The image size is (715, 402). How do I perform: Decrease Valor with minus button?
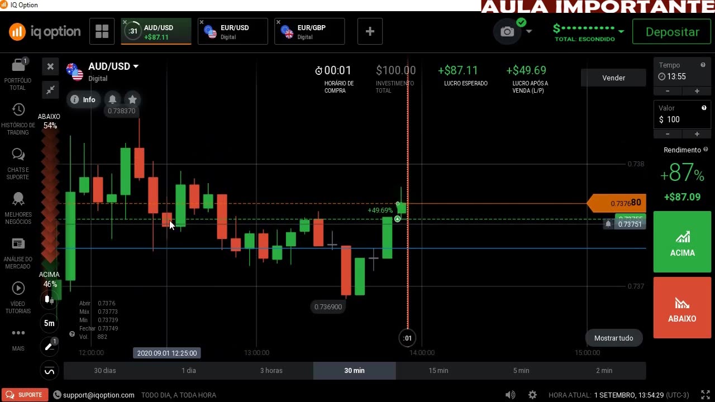[x=668, y=134]
